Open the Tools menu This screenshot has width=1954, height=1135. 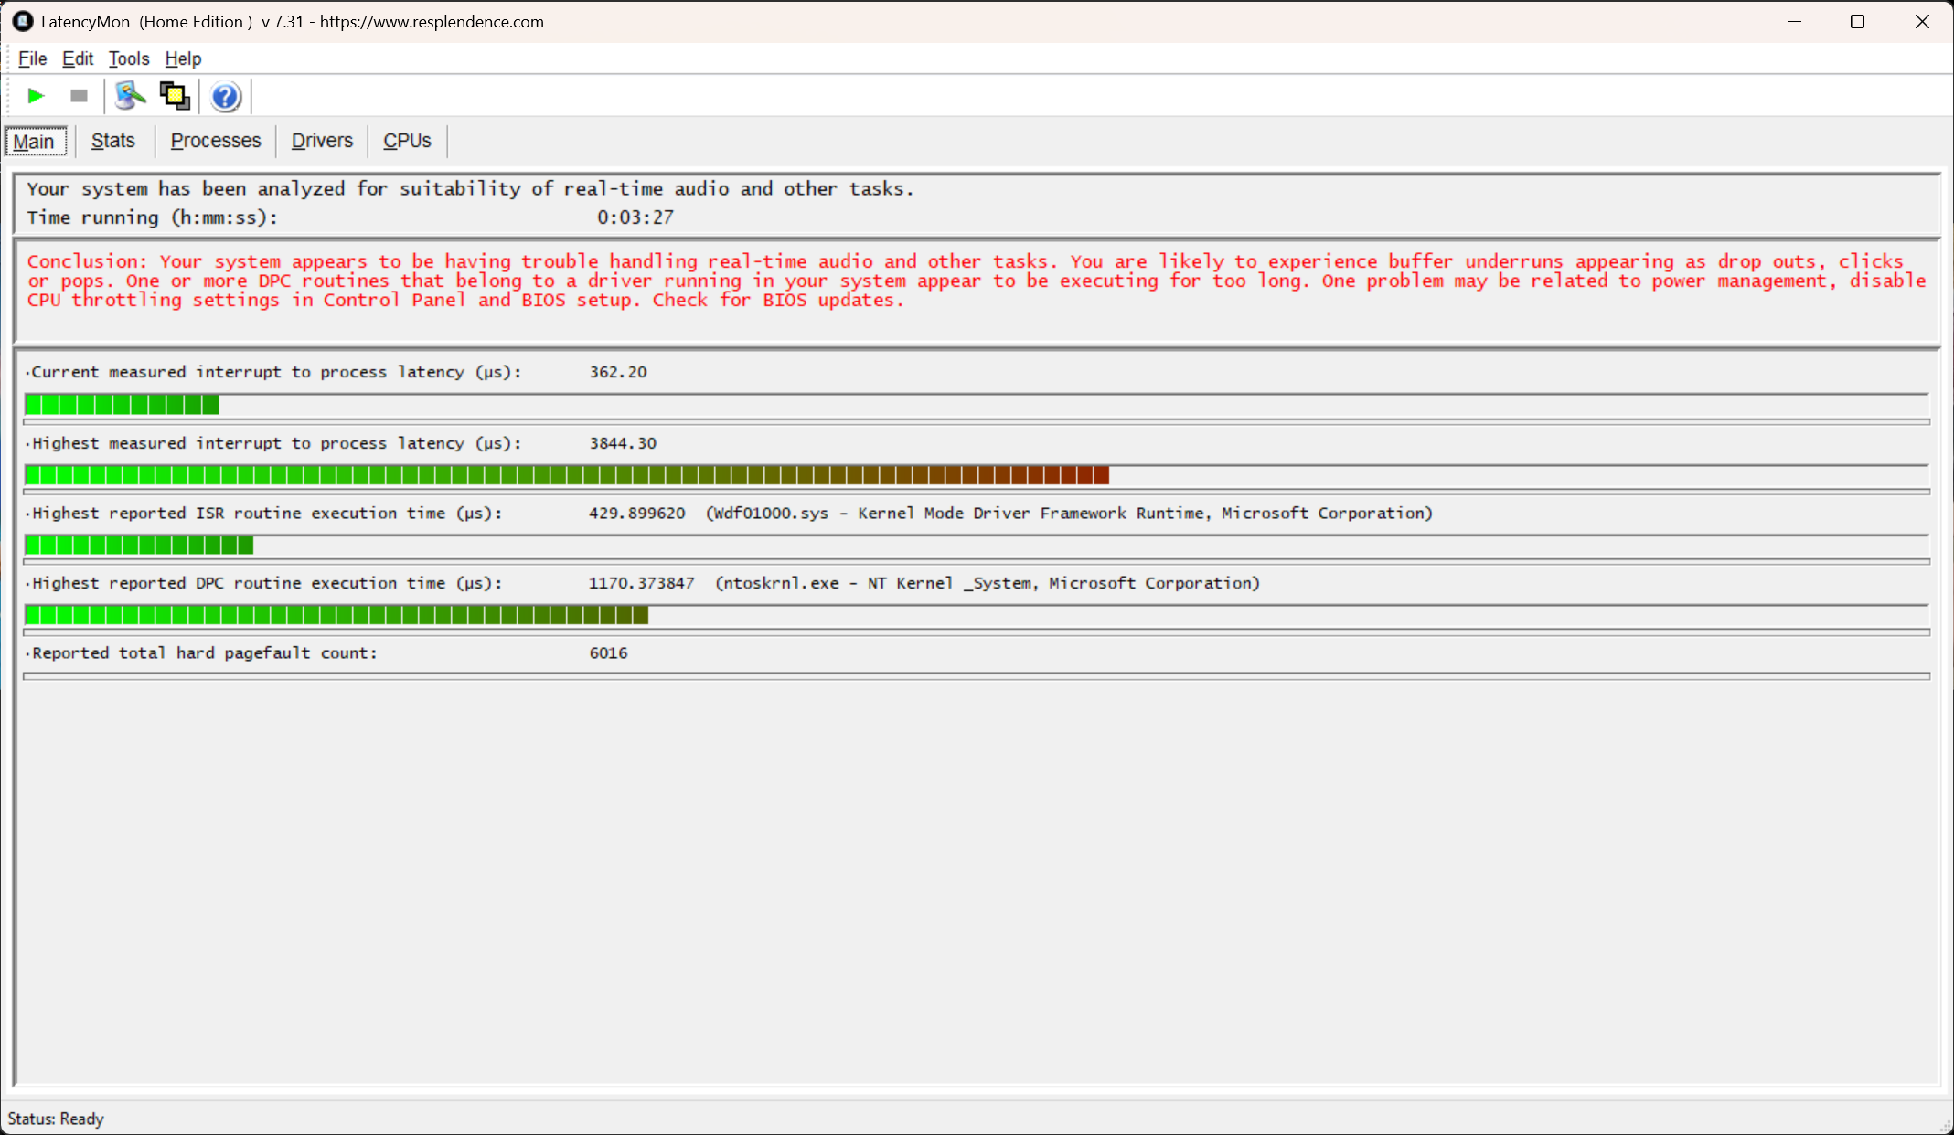pyautogui.click(x=129, y=58)
